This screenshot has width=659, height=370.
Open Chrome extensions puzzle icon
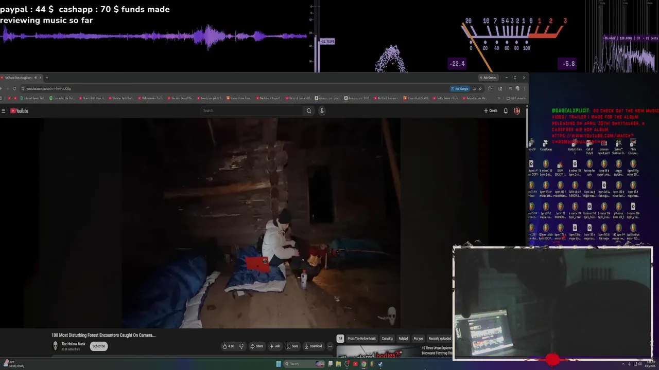(490, 88)
